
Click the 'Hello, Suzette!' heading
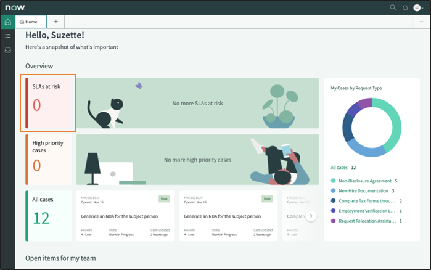pos(55,35)
